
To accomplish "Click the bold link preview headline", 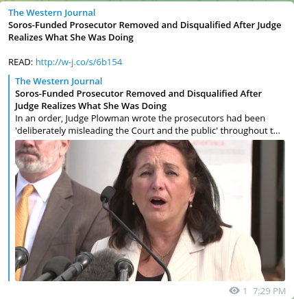I will point(138,100).
